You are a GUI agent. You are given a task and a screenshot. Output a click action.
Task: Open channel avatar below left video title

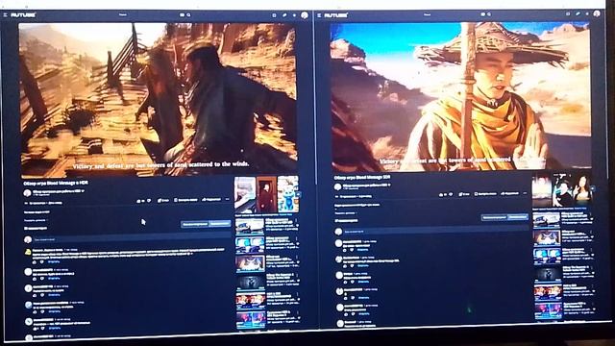tap(27, 193)
